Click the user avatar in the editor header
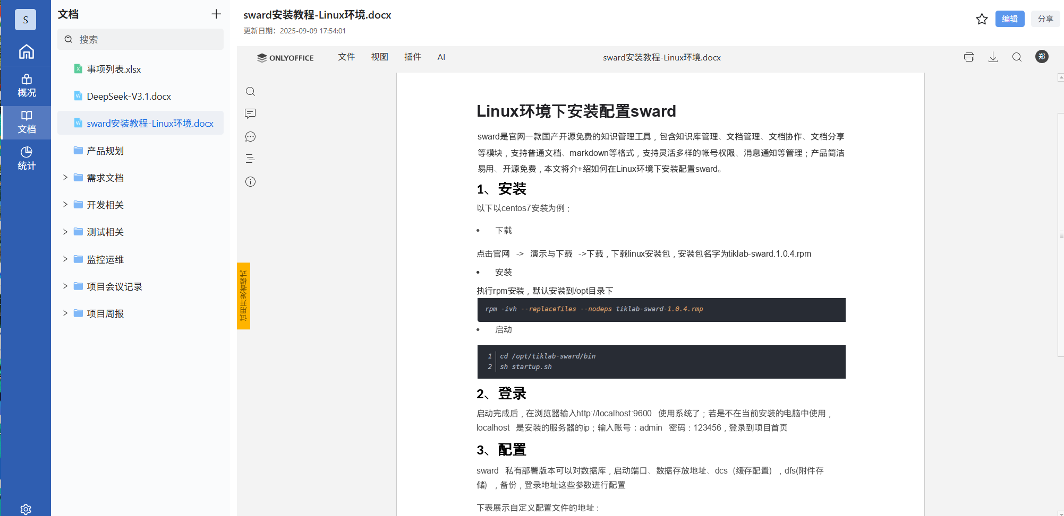Viewport: 1064px width, 516px height. point(1042,57)
